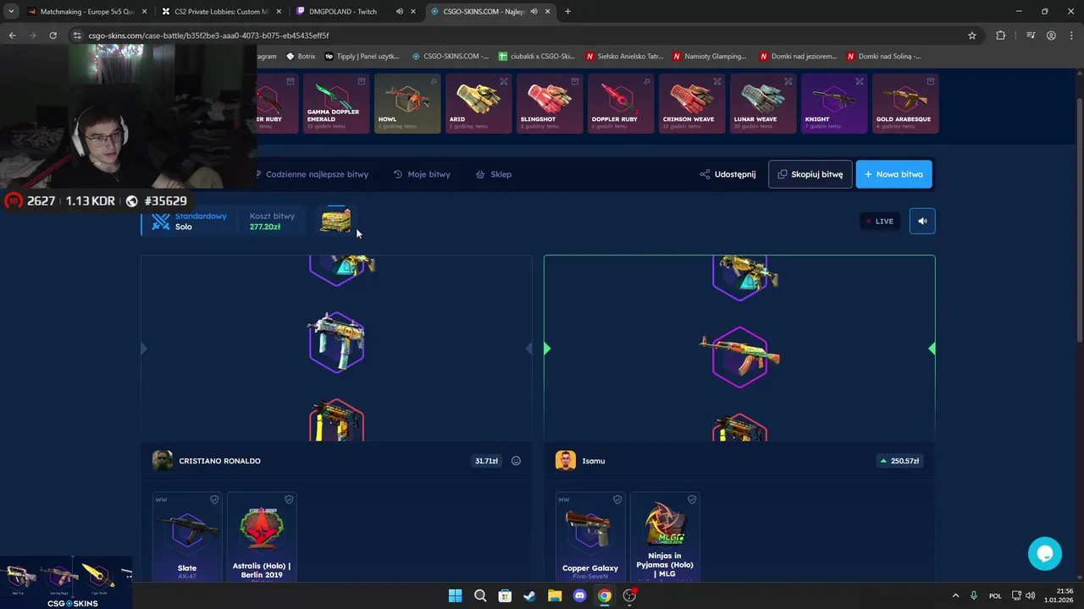Open the ciubaldi x CSGO-Ski bookmark

(x=537, y=57)
